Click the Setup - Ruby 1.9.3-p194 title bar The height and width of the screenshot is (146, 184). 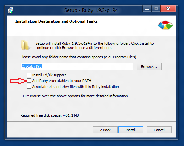[91, 10]
